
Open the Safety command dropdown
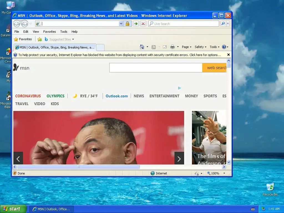point(201,47)
